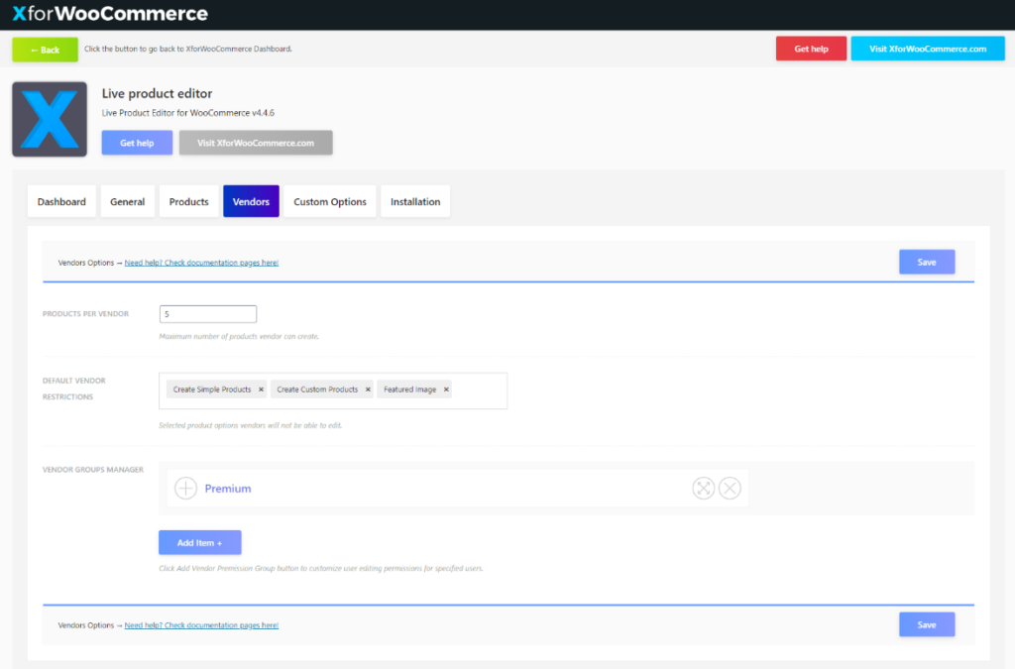Screen dimensions: 1015x669
Task: Go to the Custom Options tab
Action: pos(330,202)
